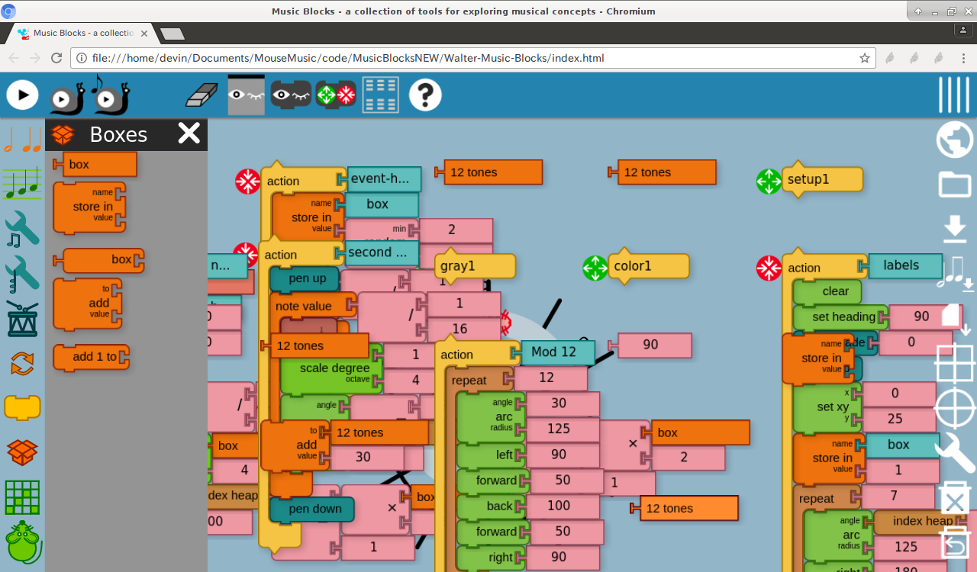The width and height of the screenshot is (977, 572).
Task: Click the save download arrow icon
Action: [955, 229]
